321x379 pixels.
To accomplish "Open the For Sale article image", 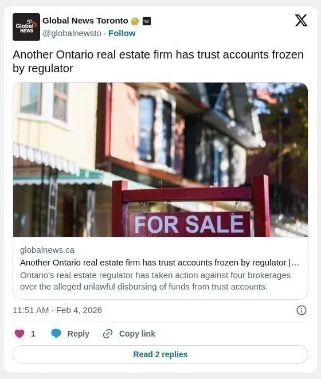I will (160, 159).
